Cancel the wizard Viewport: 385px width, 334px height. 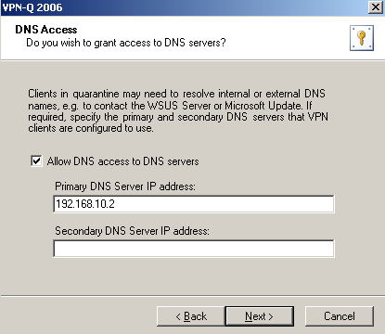pos(340,316)
